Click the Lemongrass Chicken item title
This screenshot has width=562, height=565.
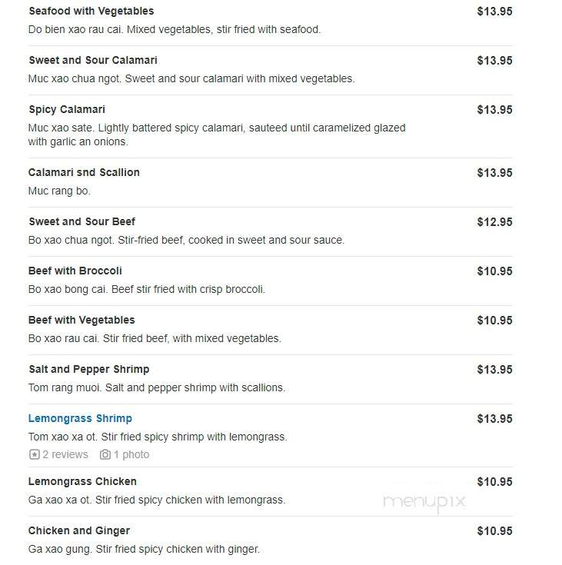(82, 482)
